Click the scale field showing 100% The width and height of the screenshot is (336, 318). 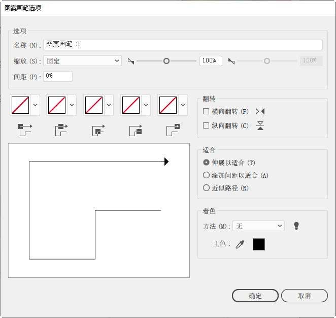[211, 61]
